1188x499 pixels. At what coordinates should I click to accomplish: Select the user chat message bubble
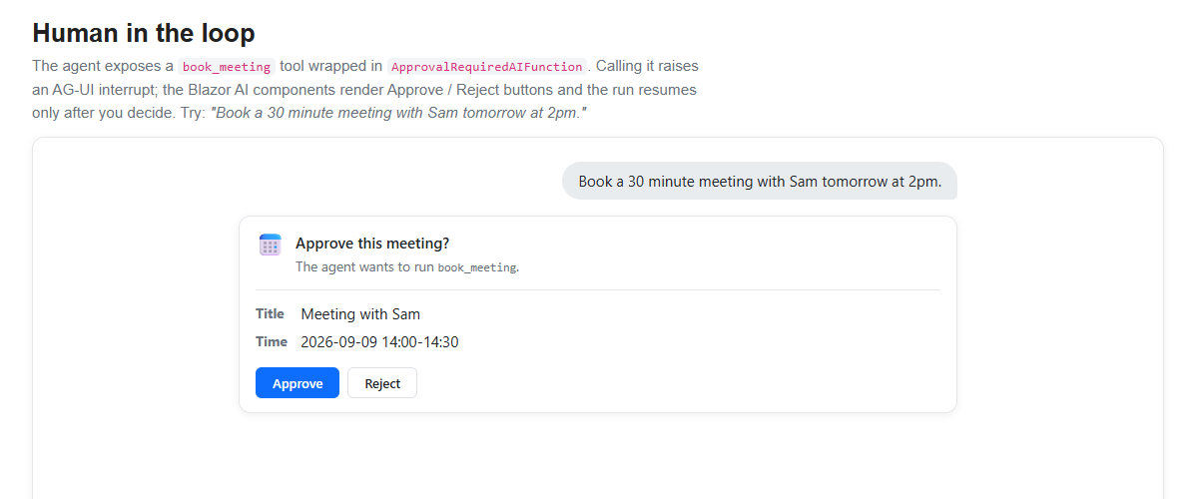point(759,181)
